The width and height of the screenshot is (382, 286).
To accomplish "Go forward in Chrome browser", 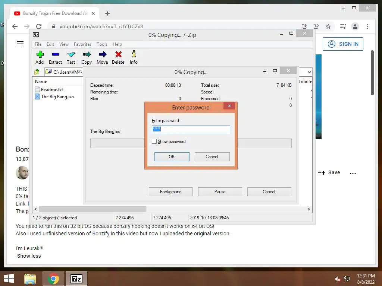I will (27, 26).
